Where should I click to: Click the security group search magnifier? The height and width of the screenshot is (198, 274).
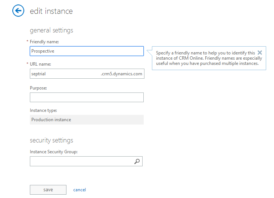(x=137, y=161)
